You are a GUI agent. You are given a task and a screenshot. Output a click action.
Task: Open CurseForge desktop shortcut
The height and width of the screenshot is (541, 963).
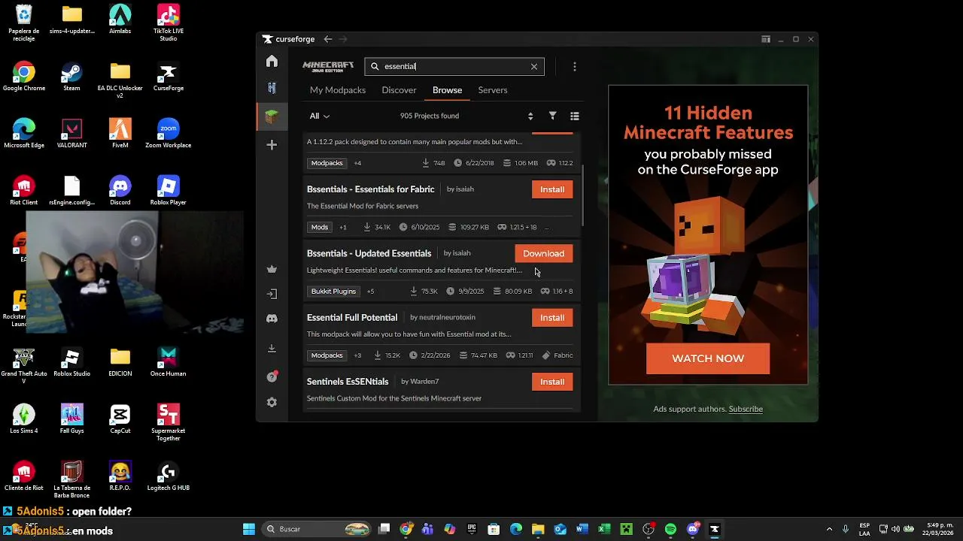pyautogui.click(x=168, y=77)
